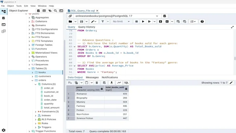The image size is (236, 133).
Task: Click the Delete trash icon in results toolbar
Action: 97,82
